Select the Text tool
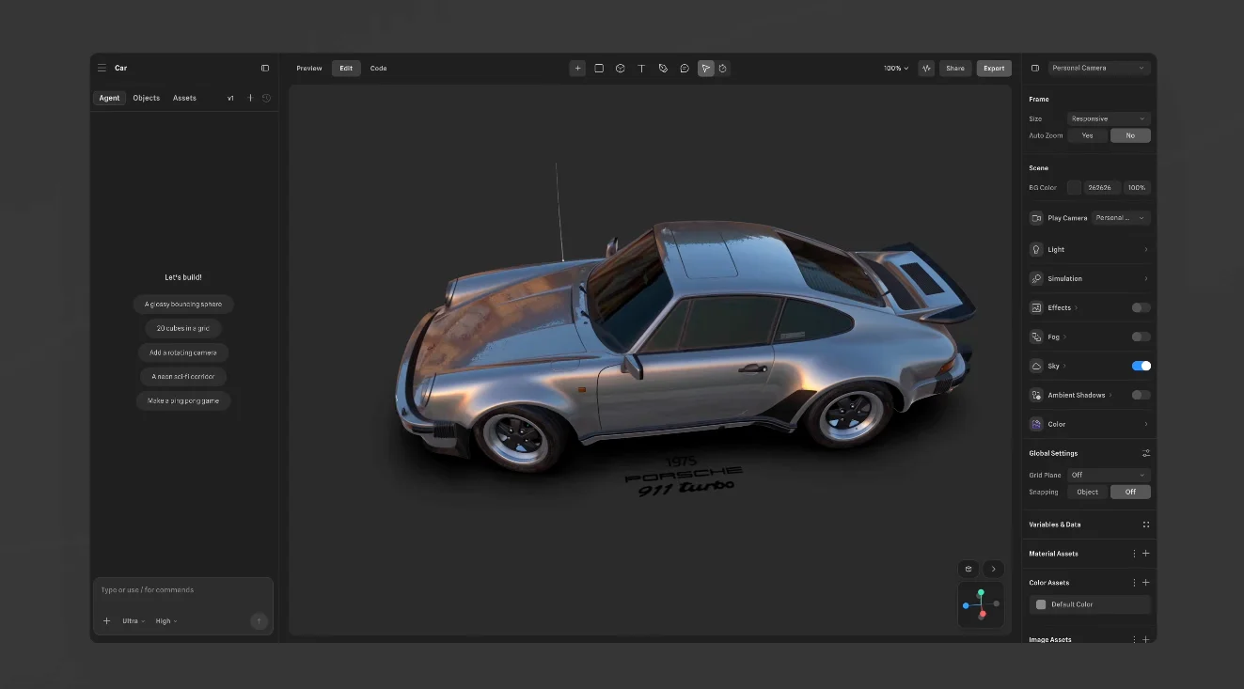The height and width of the screenshot is (689, 1244). (641, 68)
